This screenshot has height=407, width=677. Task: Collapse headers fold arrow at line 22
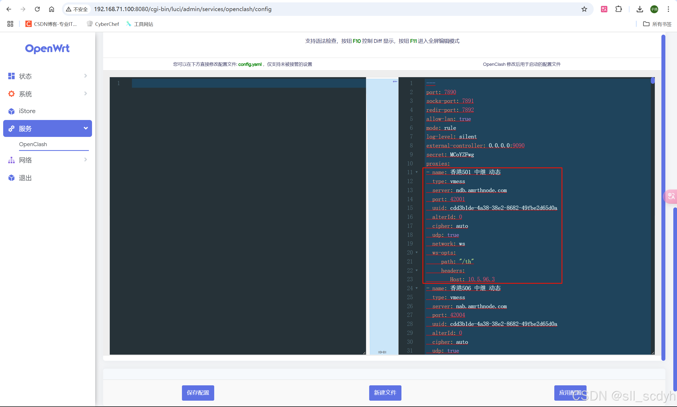[x=417, y=270]
